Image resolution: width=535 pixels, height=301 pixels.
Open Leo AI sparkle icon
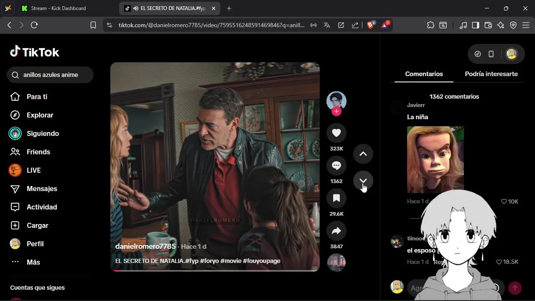click(x=501, y=25)
